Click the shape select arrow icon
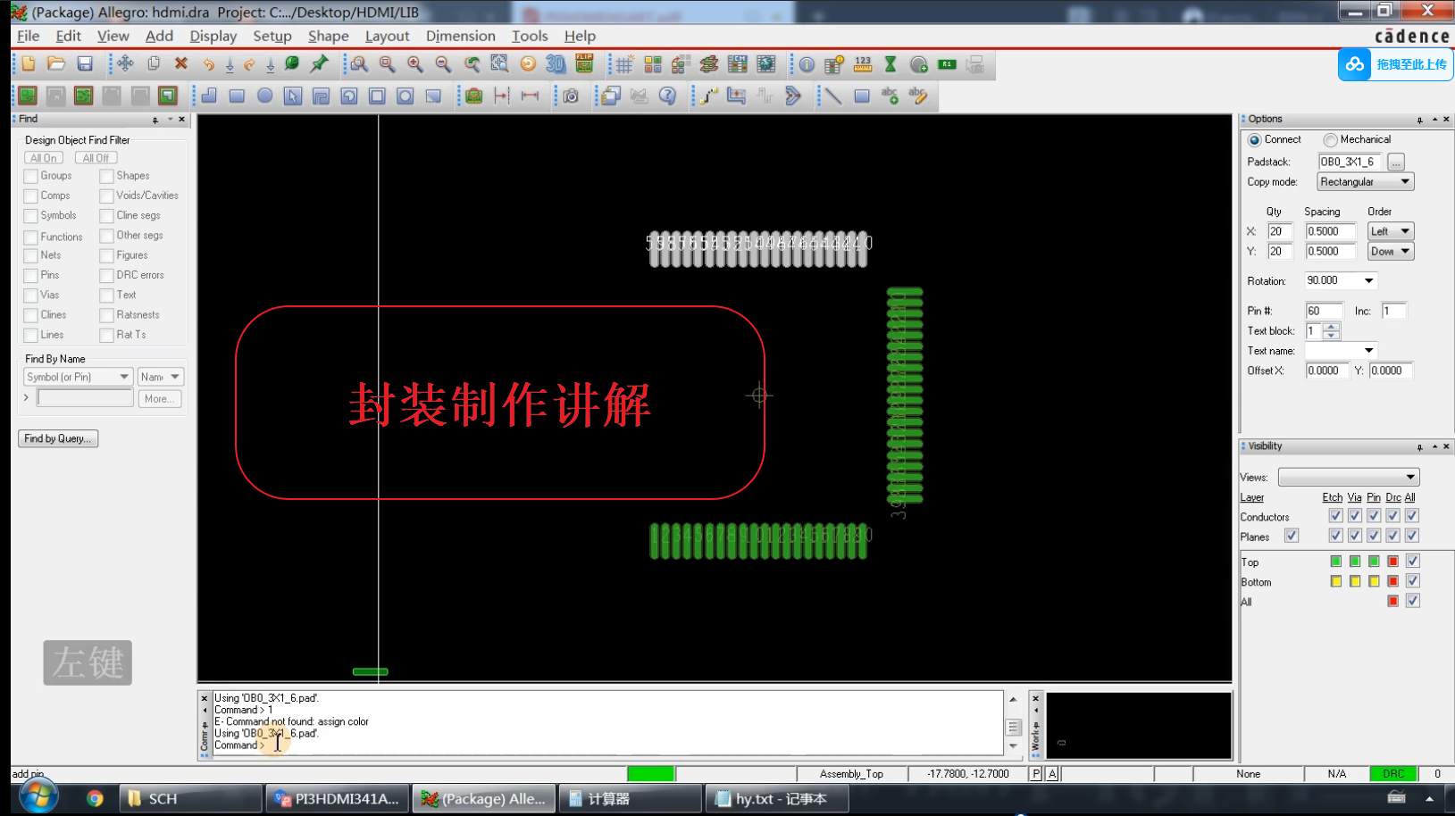 coord(293,96)
